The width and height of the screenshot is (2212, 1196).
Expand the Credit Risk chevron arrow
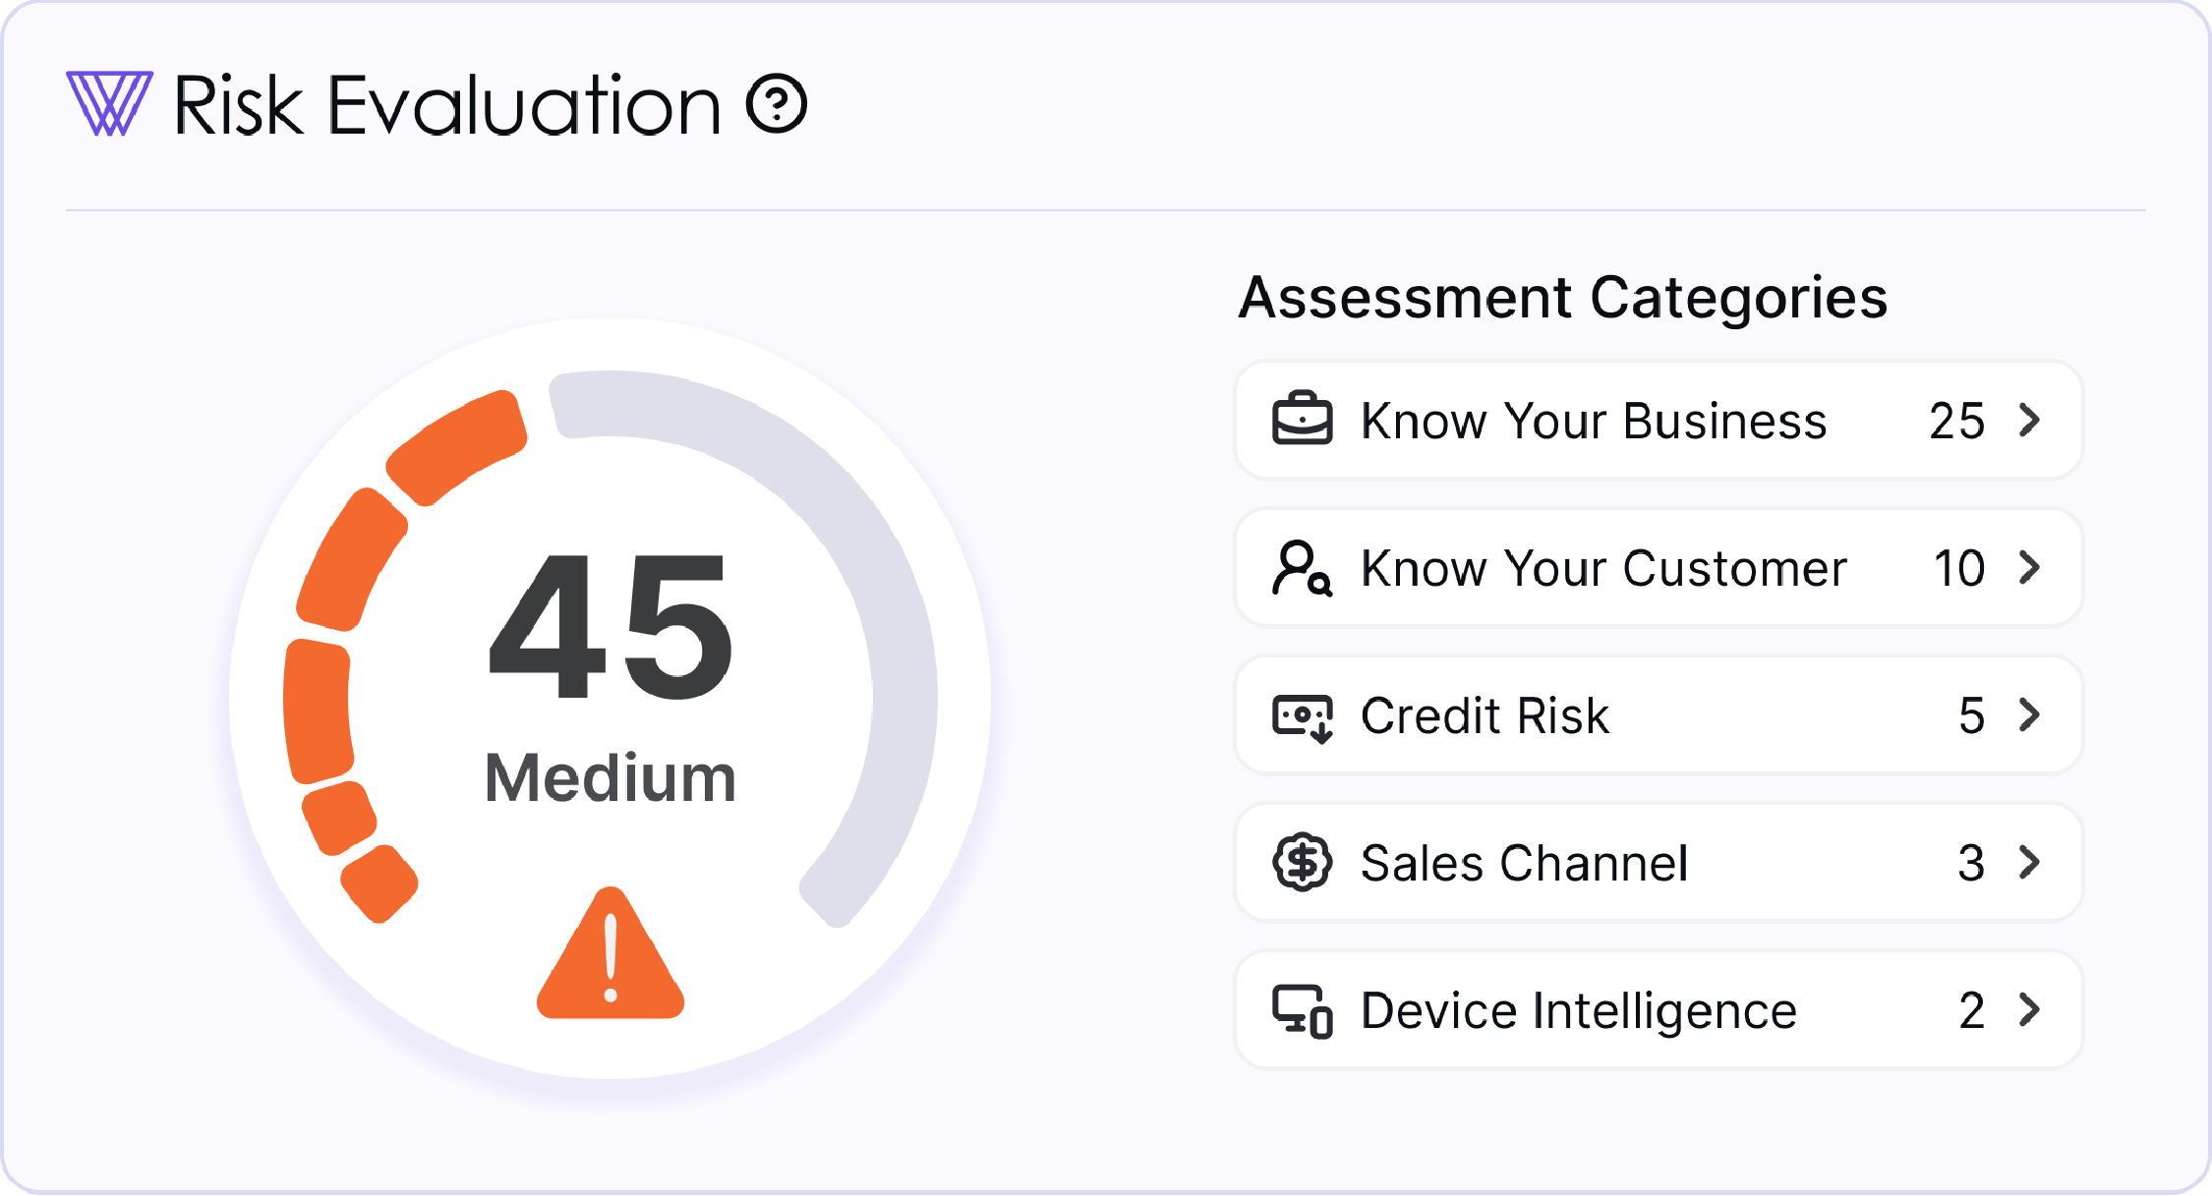2029,714
